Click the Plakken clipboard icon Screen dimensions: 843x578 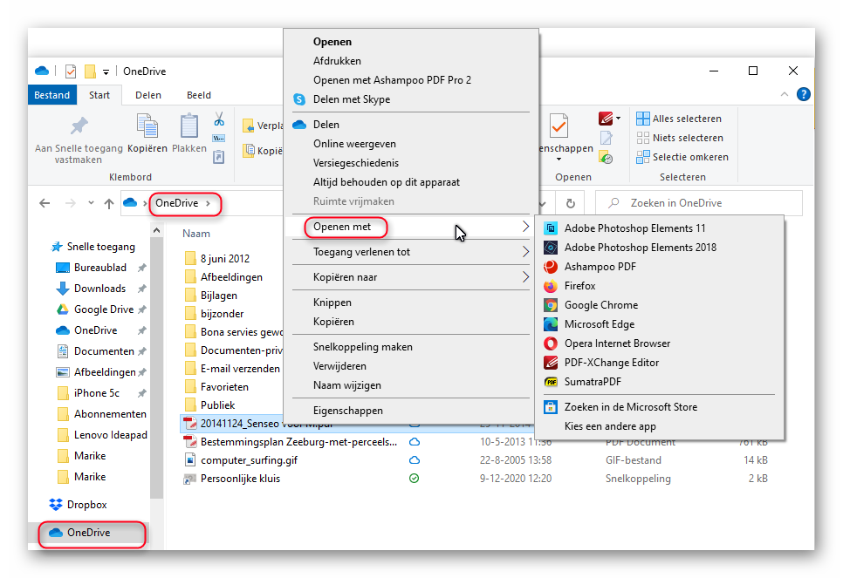tap(188, 126)
